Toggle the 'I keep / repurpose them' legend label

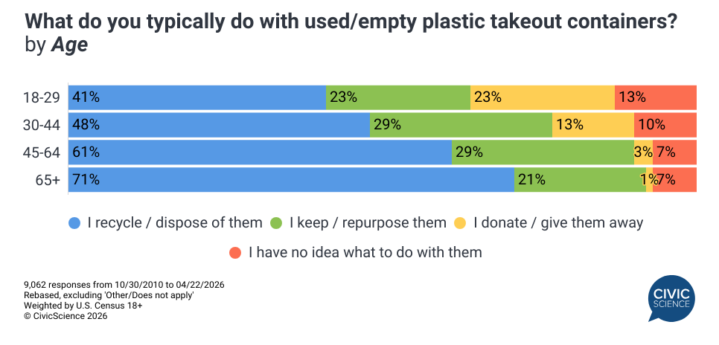[x=367, y=222]
